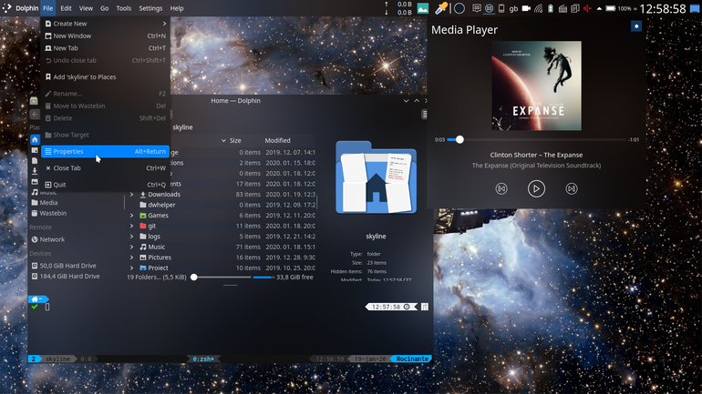702x394 pixels.
Task: Open the color picker eyedropper in the panel
Action: click(x=441, y=8)
